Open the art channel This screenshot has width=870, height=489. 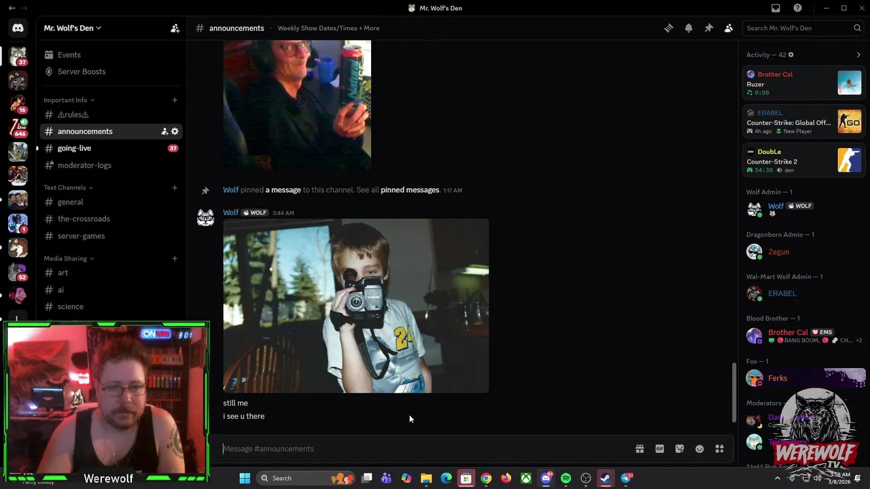(111, 272)
